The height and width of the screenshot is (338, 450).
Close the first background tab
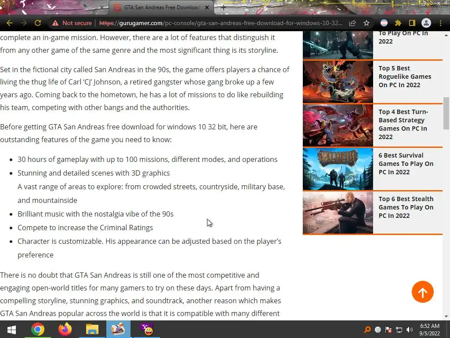pos(102,7)
